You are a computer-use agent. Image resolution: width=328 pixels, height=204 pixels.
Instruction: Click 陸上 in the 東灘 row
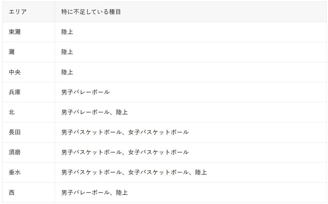(67, 32)
